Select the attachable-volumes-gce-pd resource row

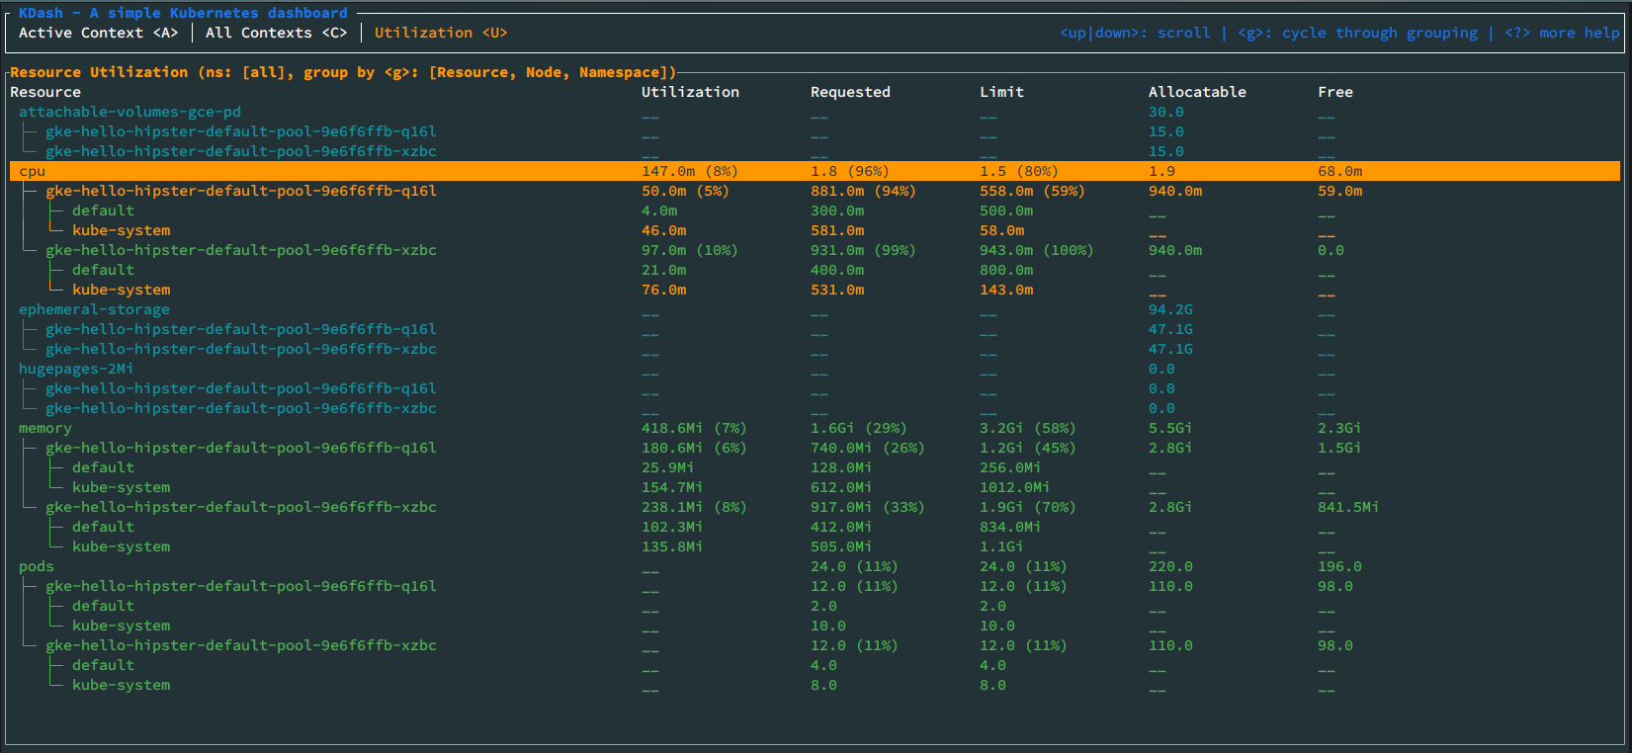click(815, 112)
